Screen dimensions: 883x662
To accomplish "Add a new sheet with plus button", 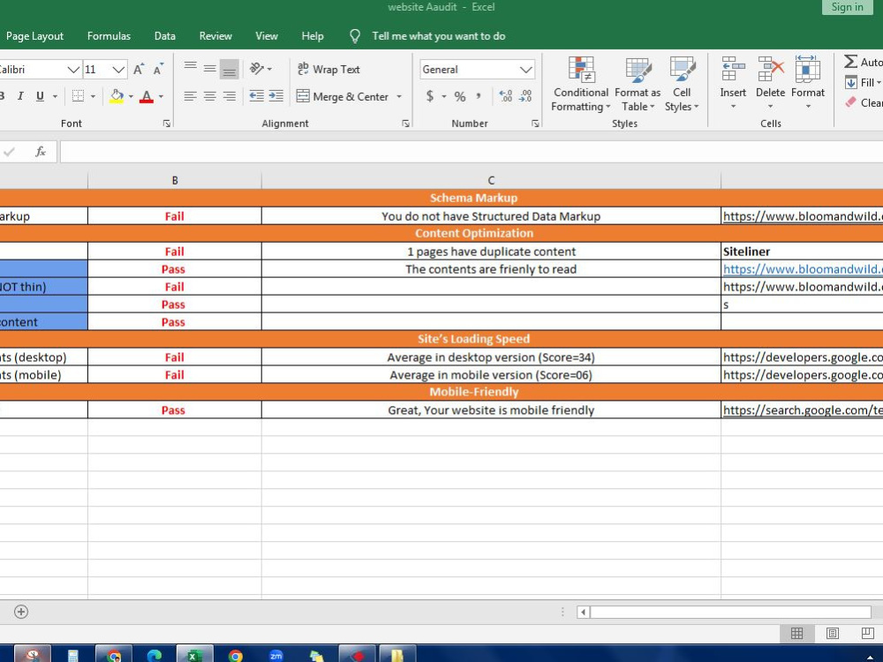I will (21, 612).
